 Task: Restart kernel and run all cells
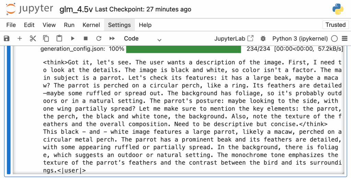pyautogui.click(x=112, y=39)
